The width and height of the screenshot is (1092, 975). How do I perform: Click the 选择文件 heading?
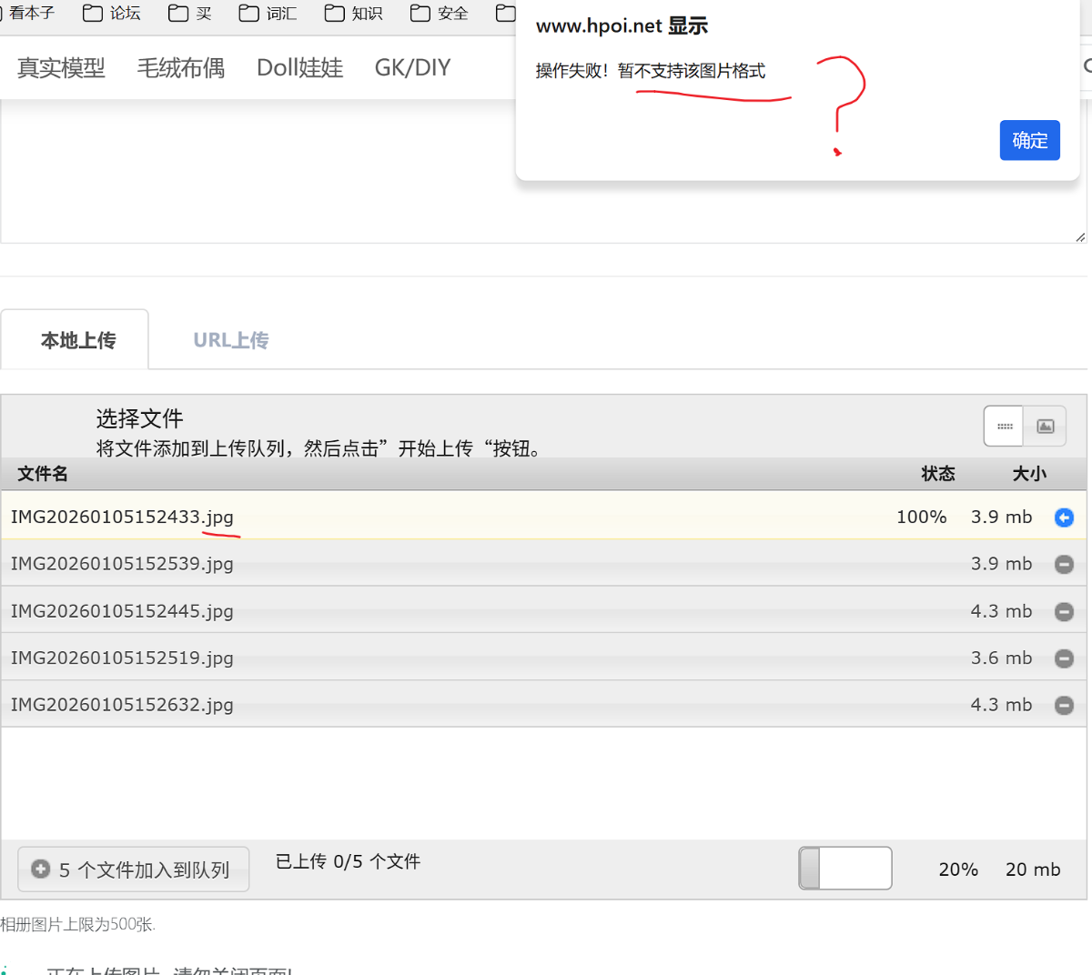click(139, 418)
